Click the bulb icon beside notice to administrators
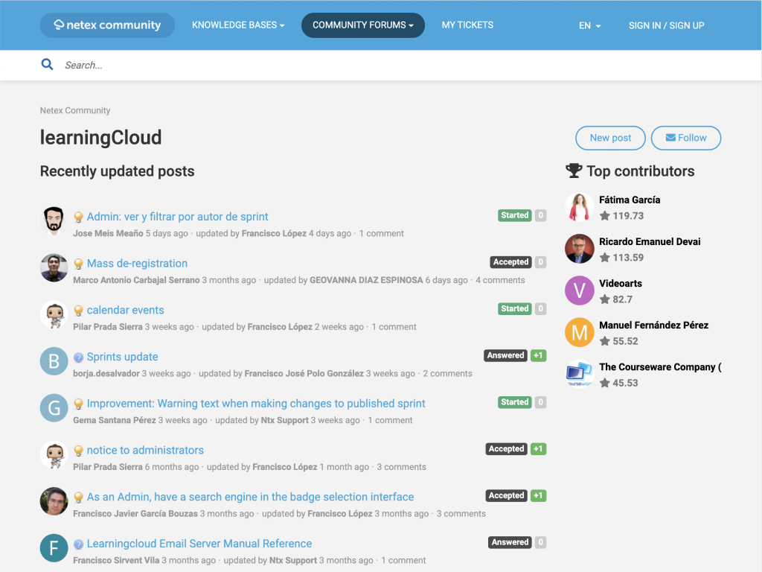This screenshot has height=572, width=762. point(78,451)
